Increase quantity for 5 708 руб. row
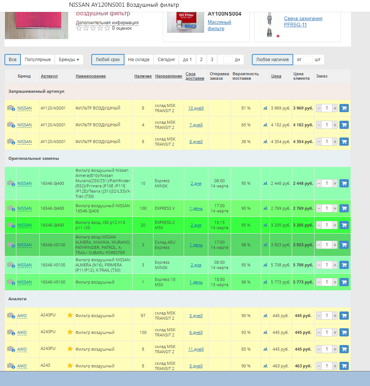This screenshot has height=386, width=370. 335,265
